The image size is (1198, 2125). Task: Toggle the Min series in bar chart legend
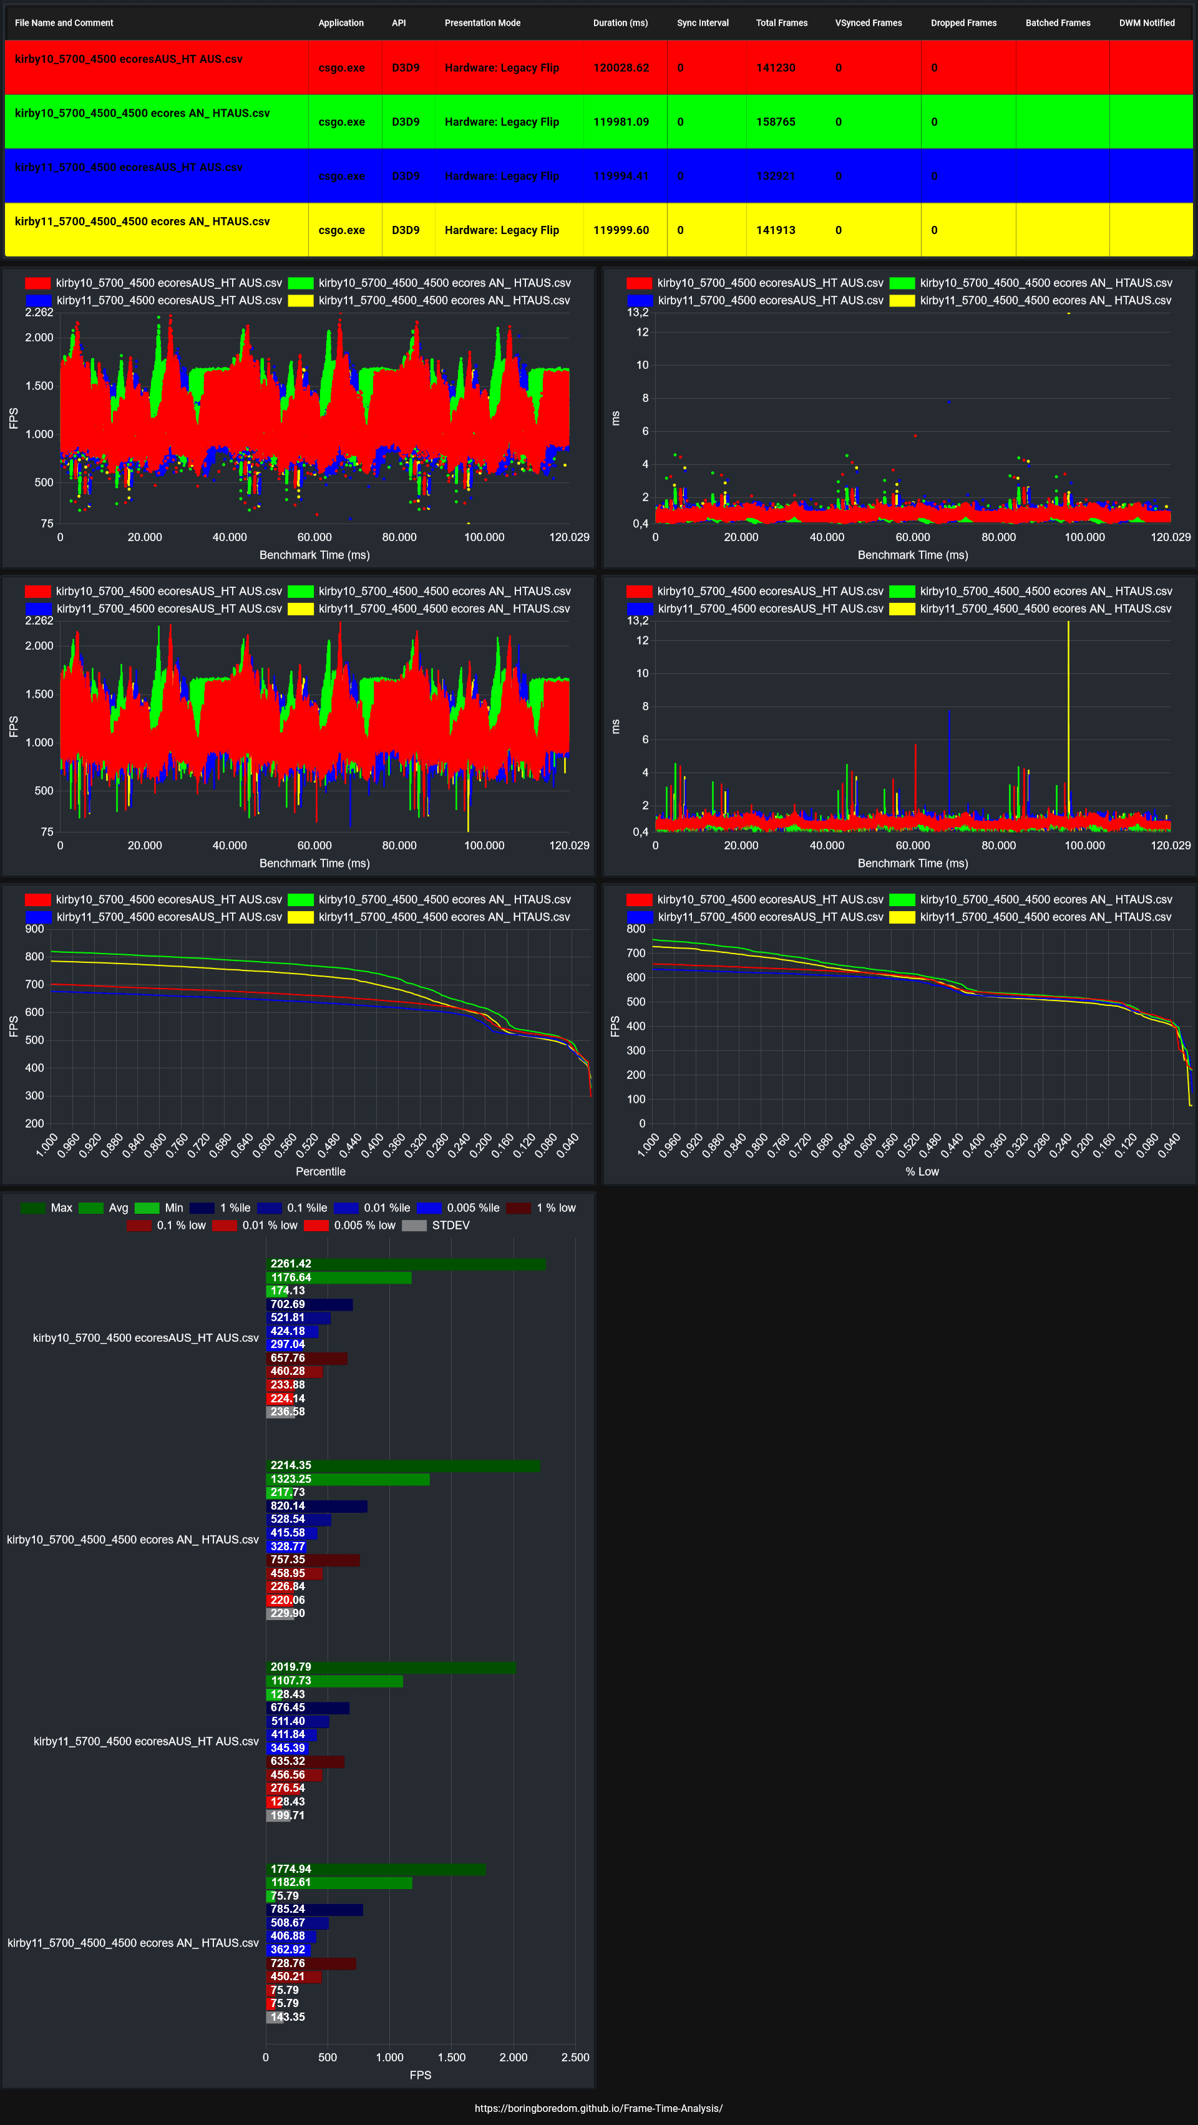click(x=159, y=1208)
